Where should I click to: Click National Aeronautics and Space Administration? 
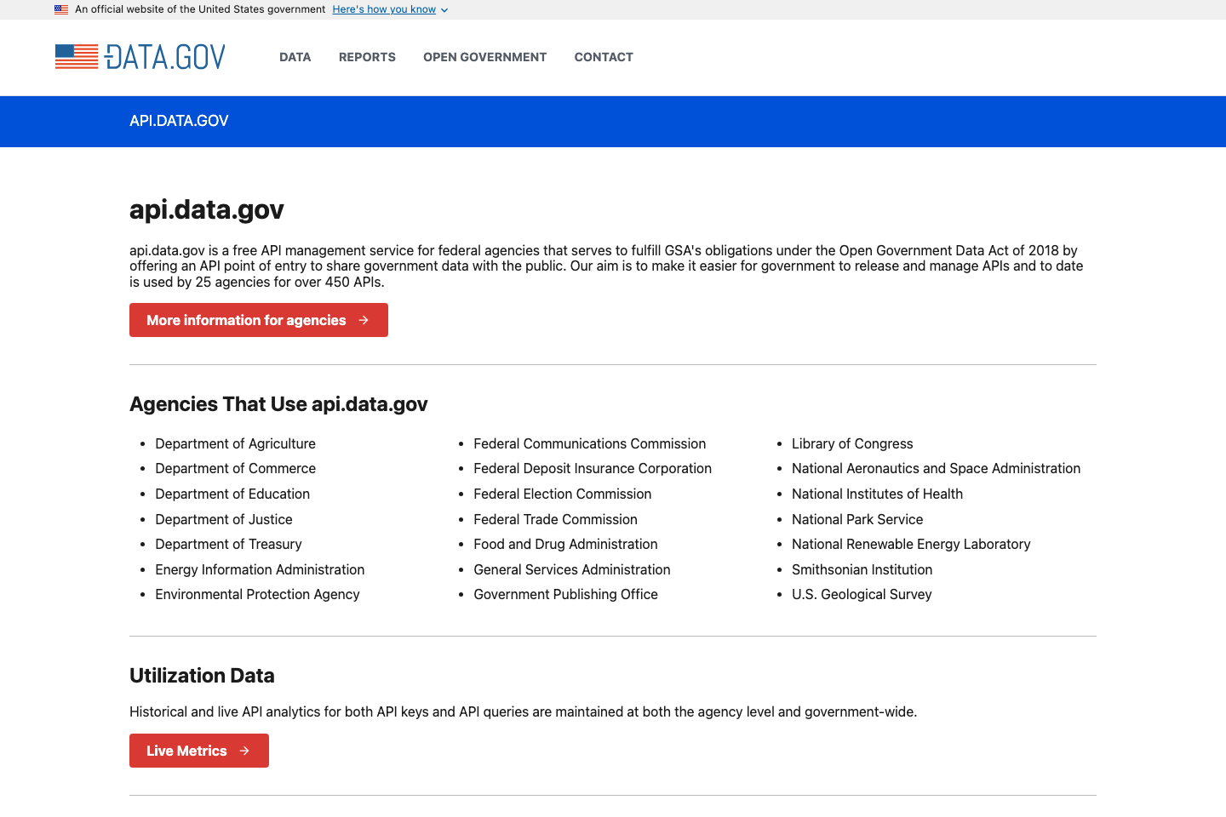937,468
